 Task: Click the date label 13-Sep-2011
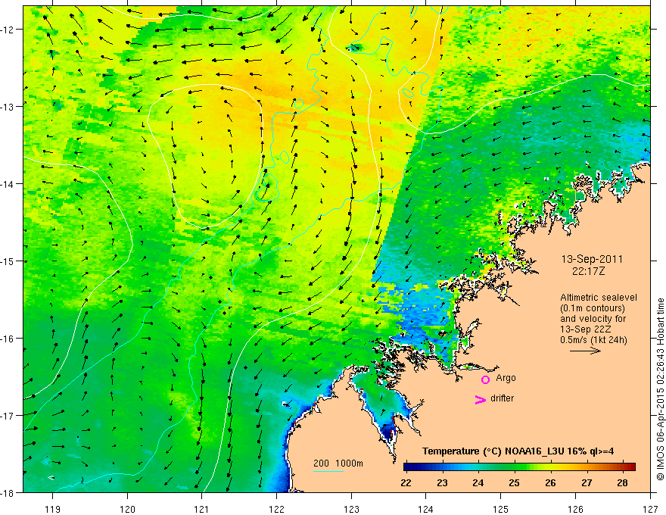(x=592, y=259)
